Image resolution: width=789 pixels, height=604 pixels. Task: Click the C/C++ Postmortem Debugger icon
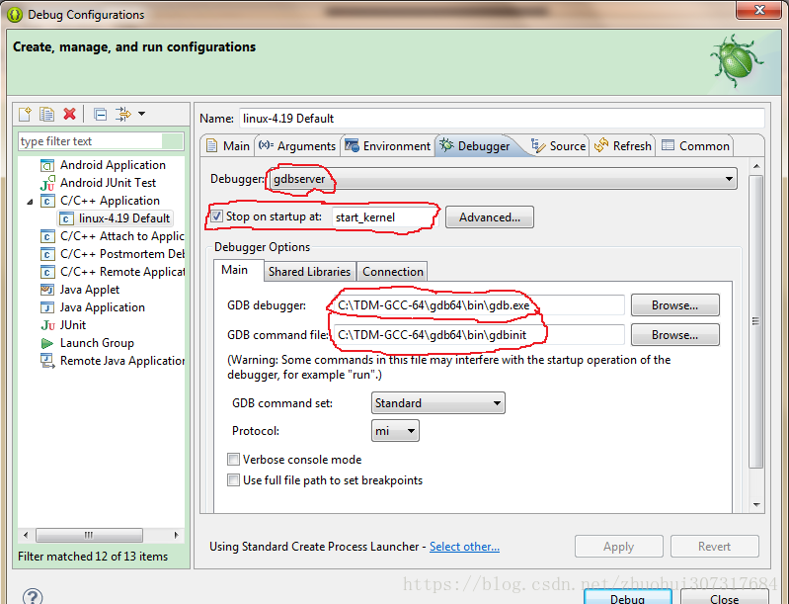click(x=46, y=254)
